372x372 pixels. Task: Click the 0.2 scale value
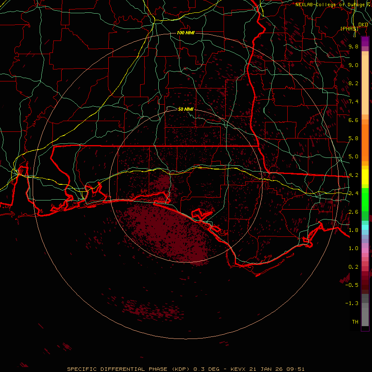click(353, 267)
